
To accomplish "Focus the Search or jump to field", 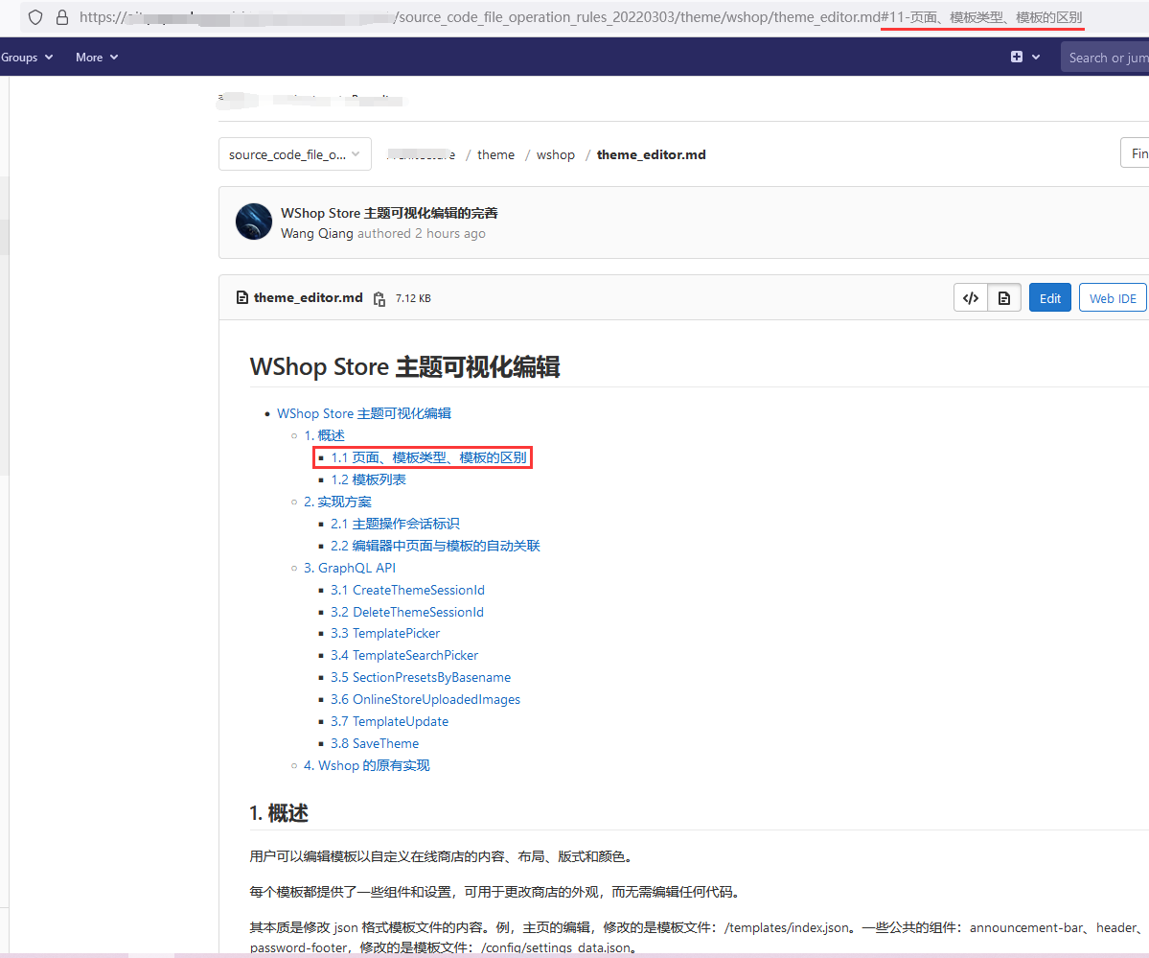I will click(x=1107, y=58).
